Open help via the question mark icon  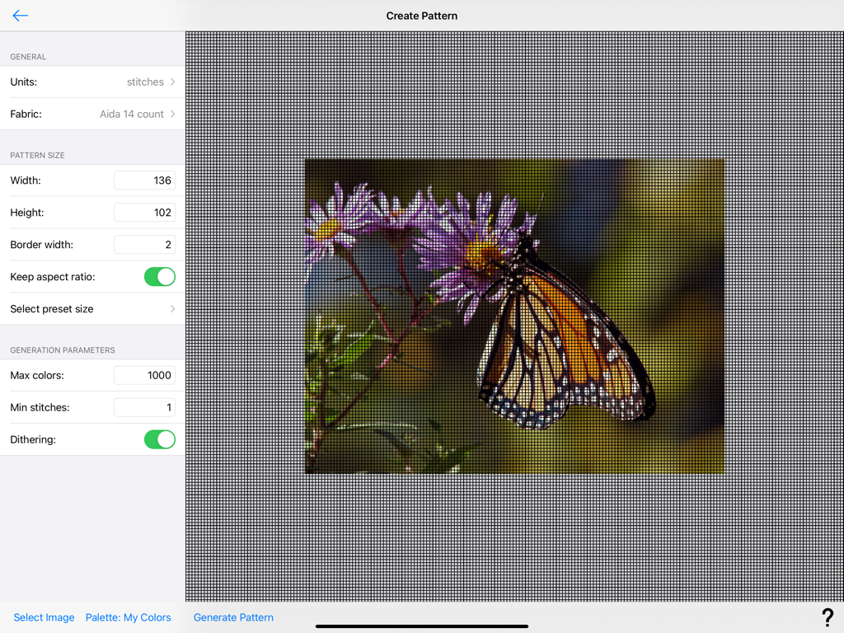click(x=828, y=617)
